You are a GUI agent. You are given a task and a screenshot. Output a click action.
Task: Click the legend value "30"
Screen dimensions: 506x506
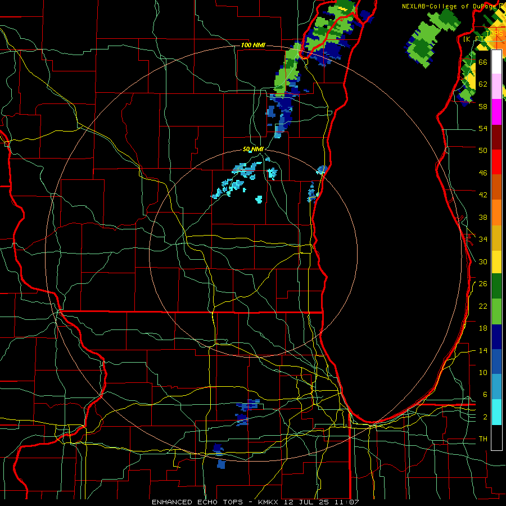tap(483, 261)
